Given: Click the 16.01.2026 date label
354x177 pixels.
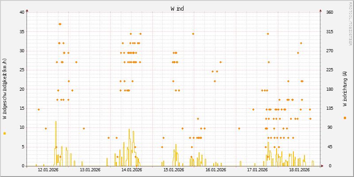Looking at the screenshot, I should tap(215, 169).
